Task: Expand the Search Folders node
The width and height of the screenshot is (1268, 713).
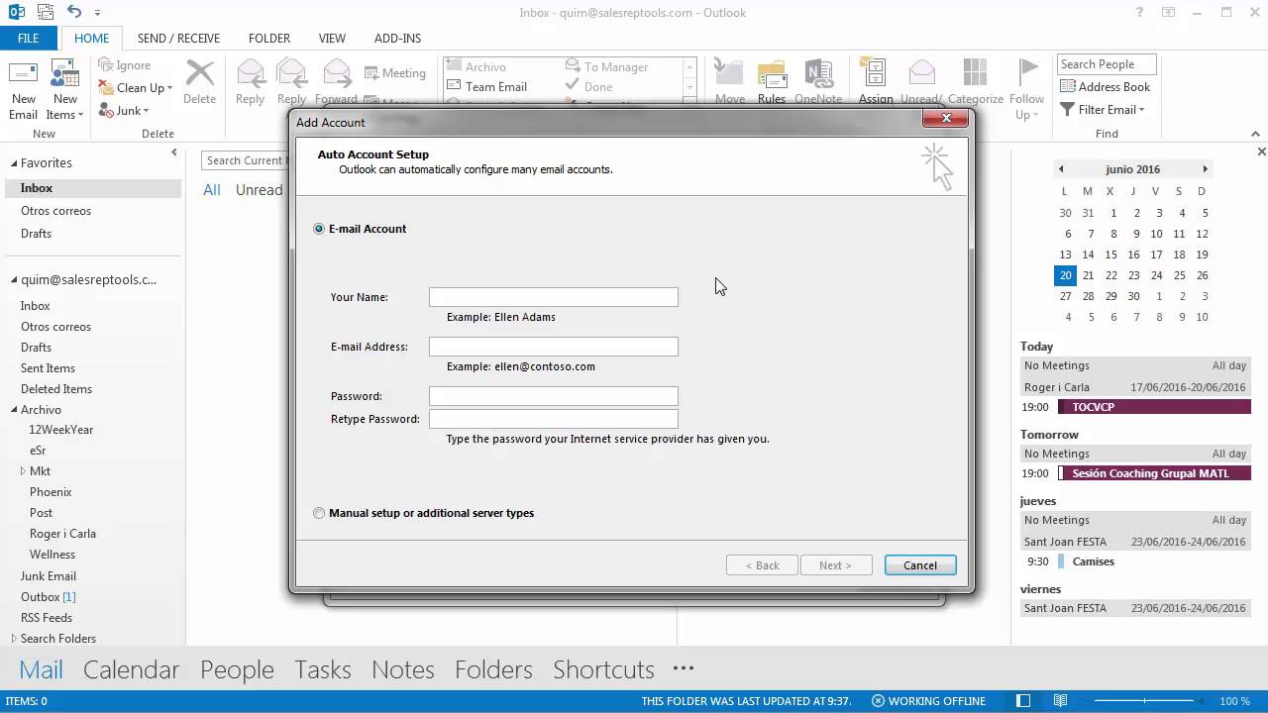Action: coord(14,639)
